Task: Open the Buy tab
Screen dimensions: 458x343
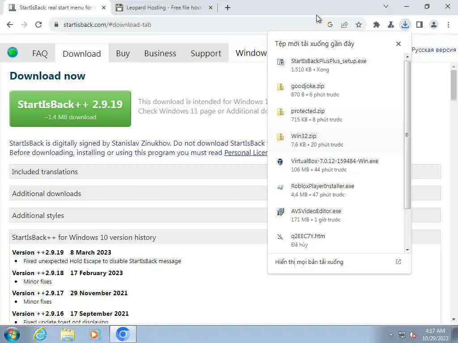Action: click(123, 54)
